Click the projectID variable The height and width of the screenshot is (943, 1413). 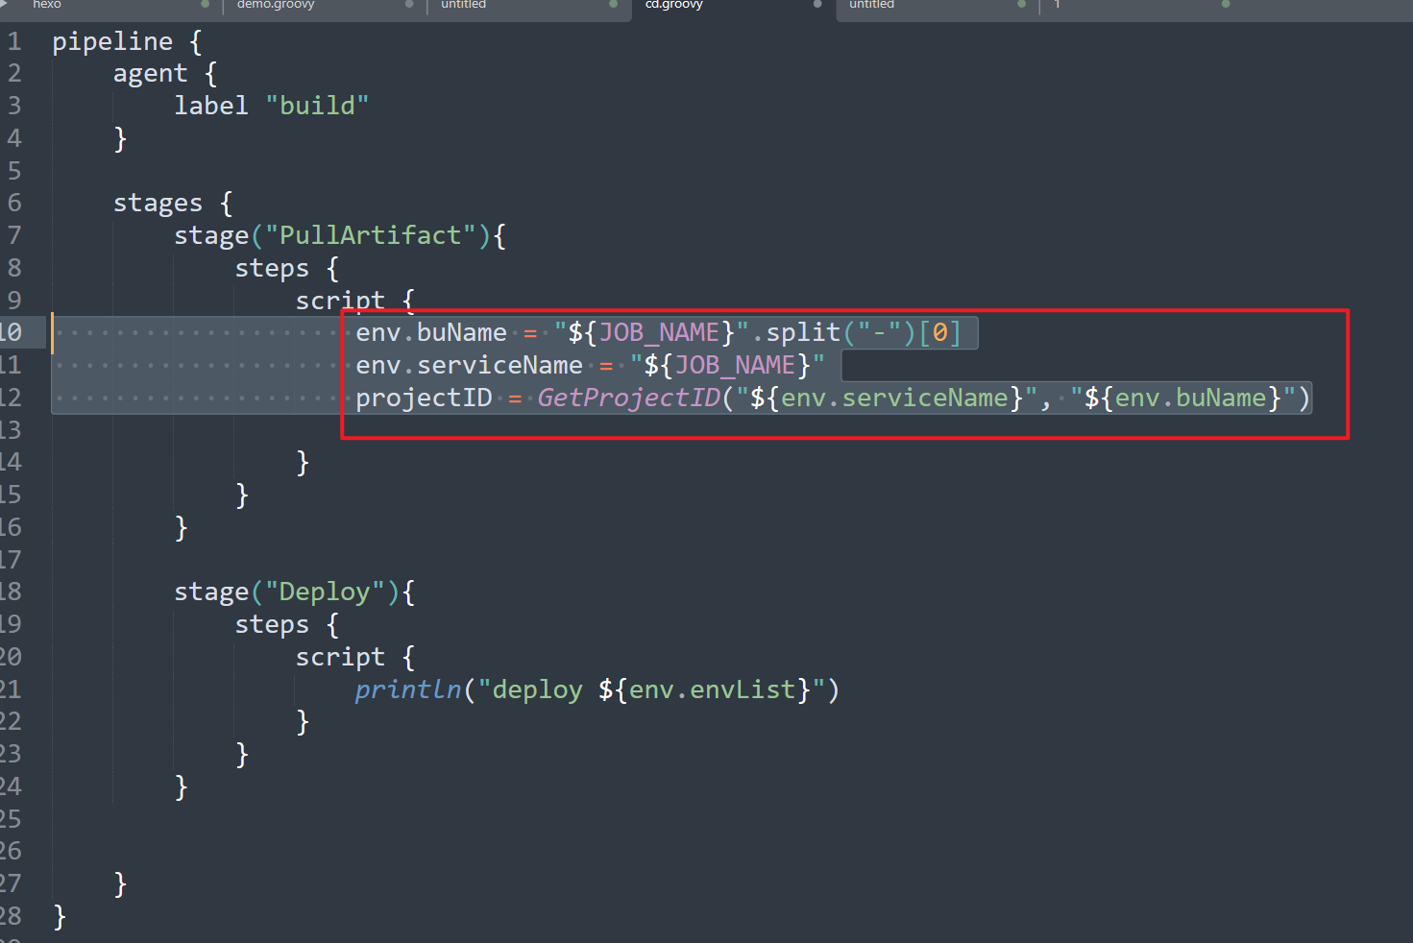[424, 398]
